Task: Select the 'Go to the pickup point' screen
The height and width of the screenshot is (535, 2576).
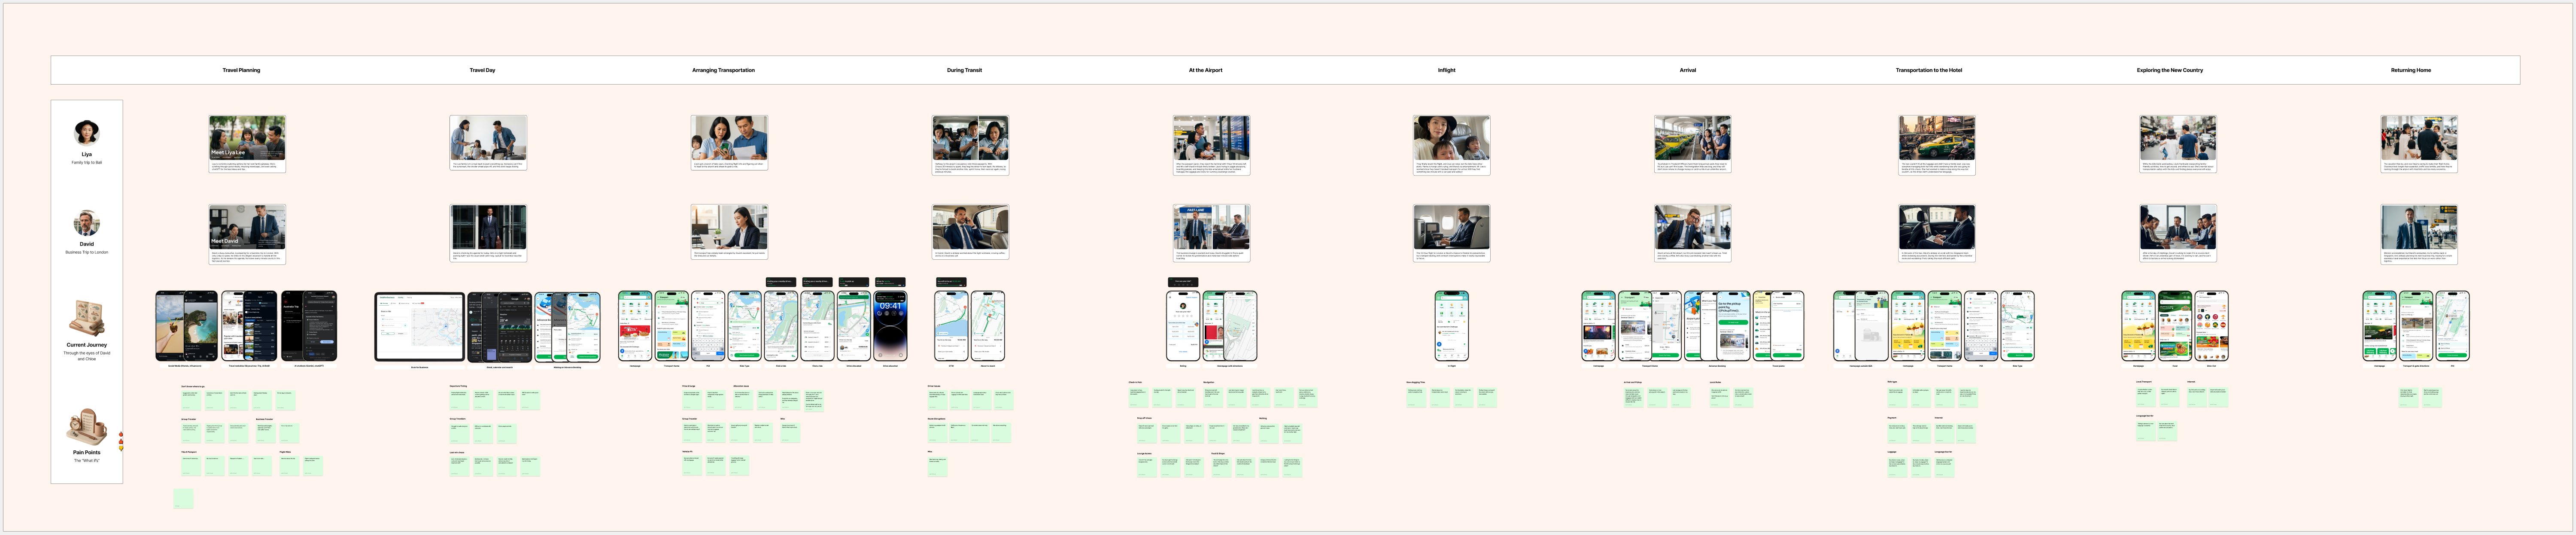Action: [1733, 326]
